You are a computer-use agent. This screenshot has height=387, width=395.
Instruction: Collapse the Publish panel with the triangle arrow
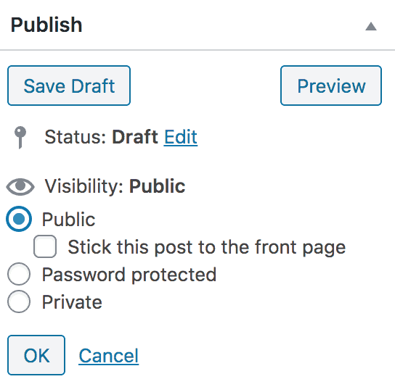371,26
